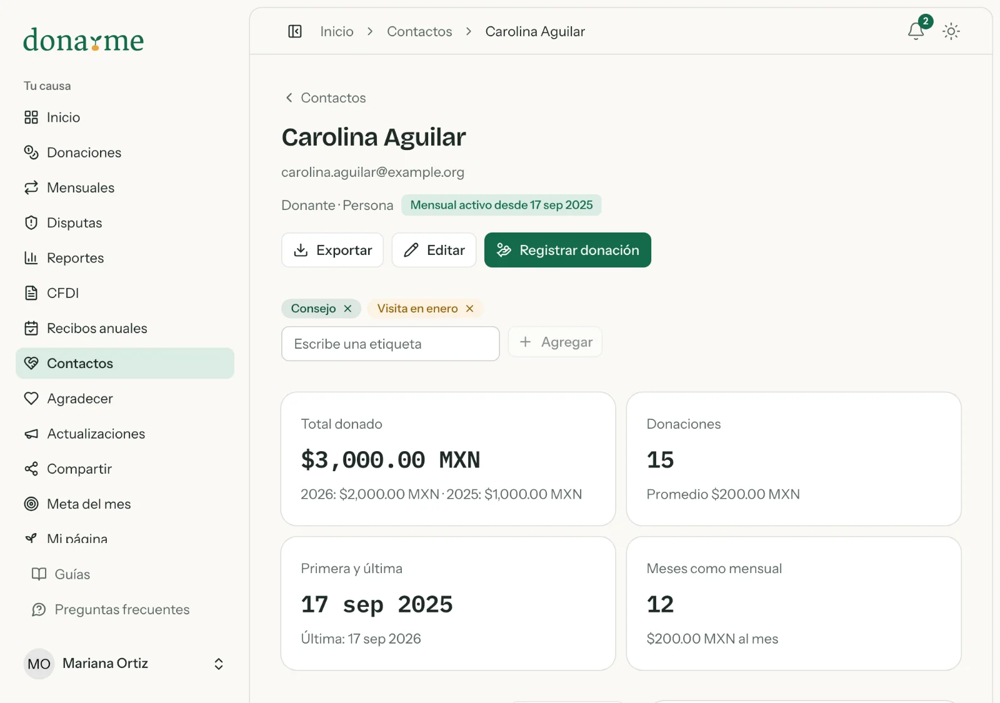Click Mensual activo desde 17 sep 2025 badge
Viewport: 1000px width, 703px height.
(501, 205)
